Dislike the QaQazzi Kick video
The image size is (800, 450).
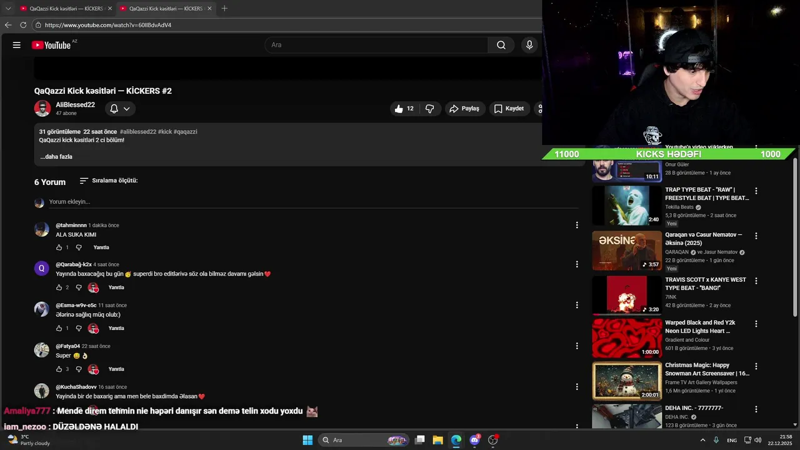(x=430, y=109)
